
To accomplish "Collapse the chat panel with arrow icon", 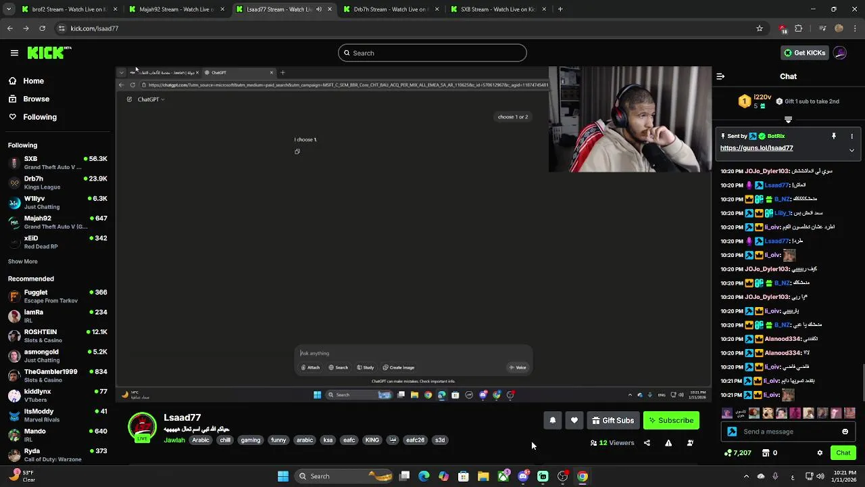I will pyautogui.click(x=720, y=76).
